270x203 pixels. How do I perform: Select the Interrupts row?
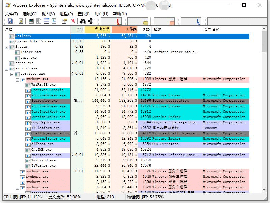pyautogui.click(x=126, y=52)
